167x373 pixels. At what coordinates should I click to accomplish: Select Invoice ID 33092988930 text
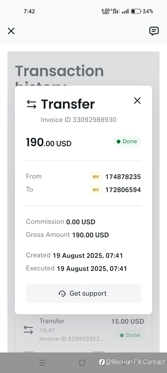click(x=79, y=120)
